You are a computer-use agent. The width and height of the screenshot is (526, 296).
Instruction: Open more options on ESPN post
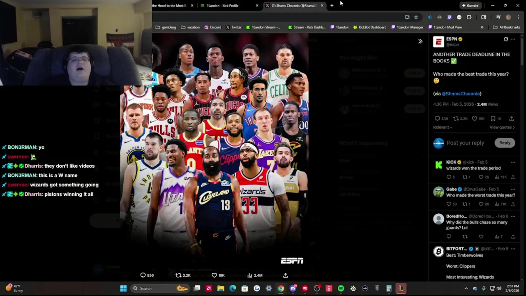click(513, 39)
